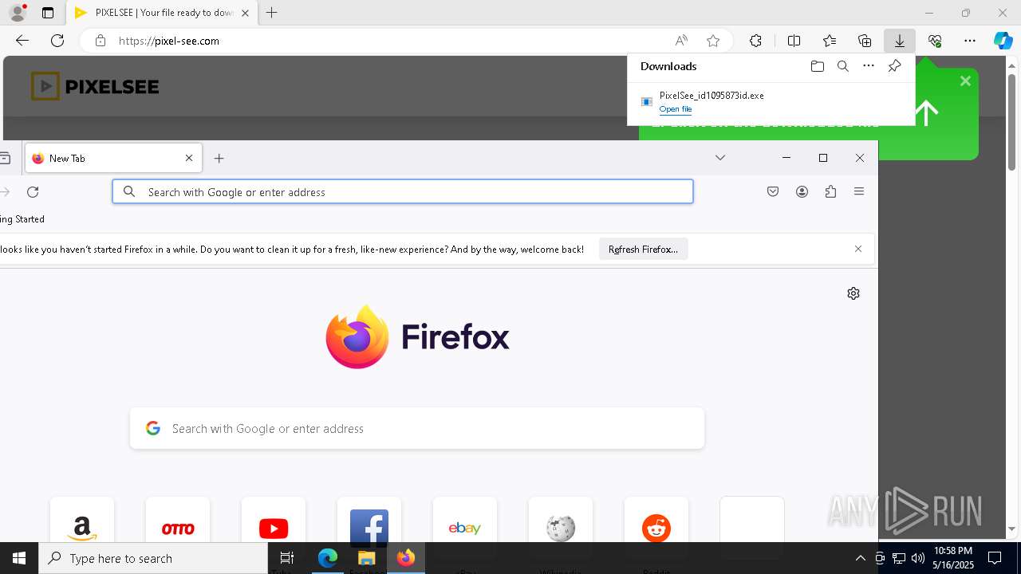The width and height of the screenshot is (1021, 574).
Task: Open YouTube shortcut tile
Action: click(274, 527)
